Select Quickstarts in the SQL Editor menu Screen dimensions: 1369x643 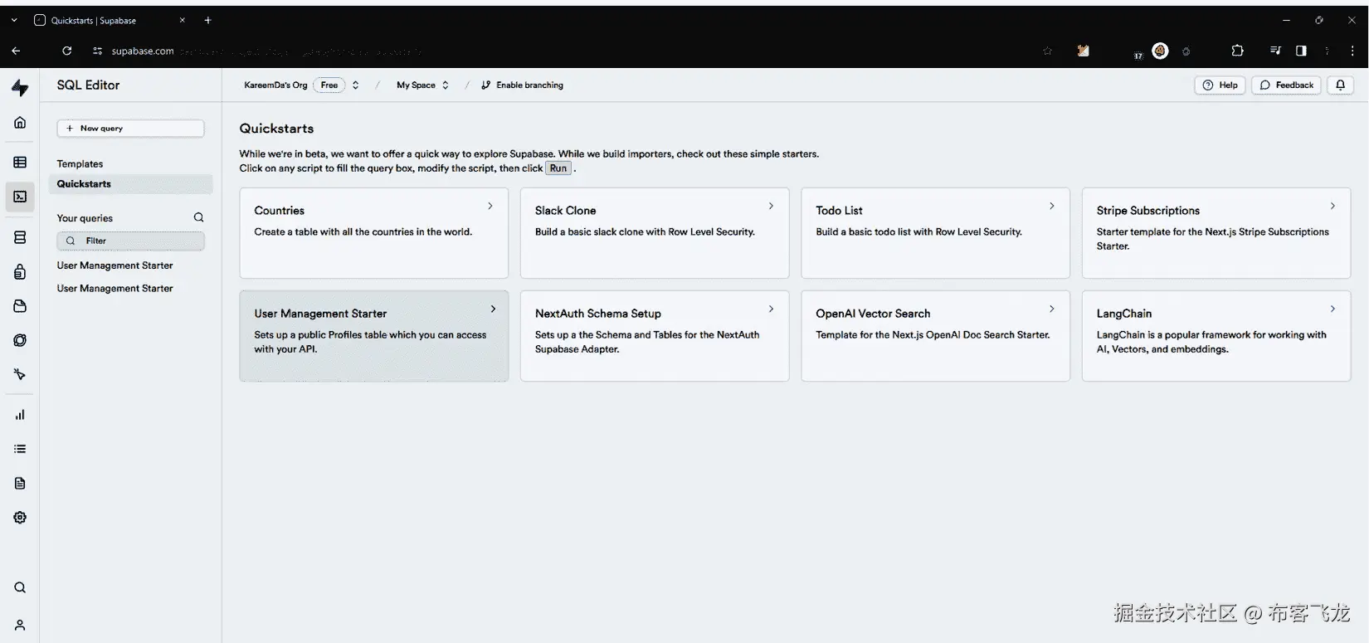click(84, 184)
